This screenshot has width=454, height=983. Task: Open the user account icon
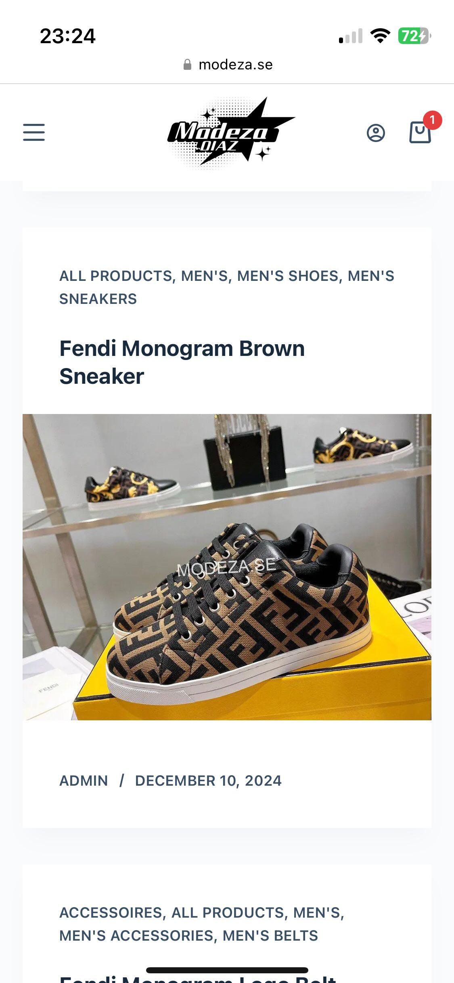pyautogui.click(x=376, y=133)
